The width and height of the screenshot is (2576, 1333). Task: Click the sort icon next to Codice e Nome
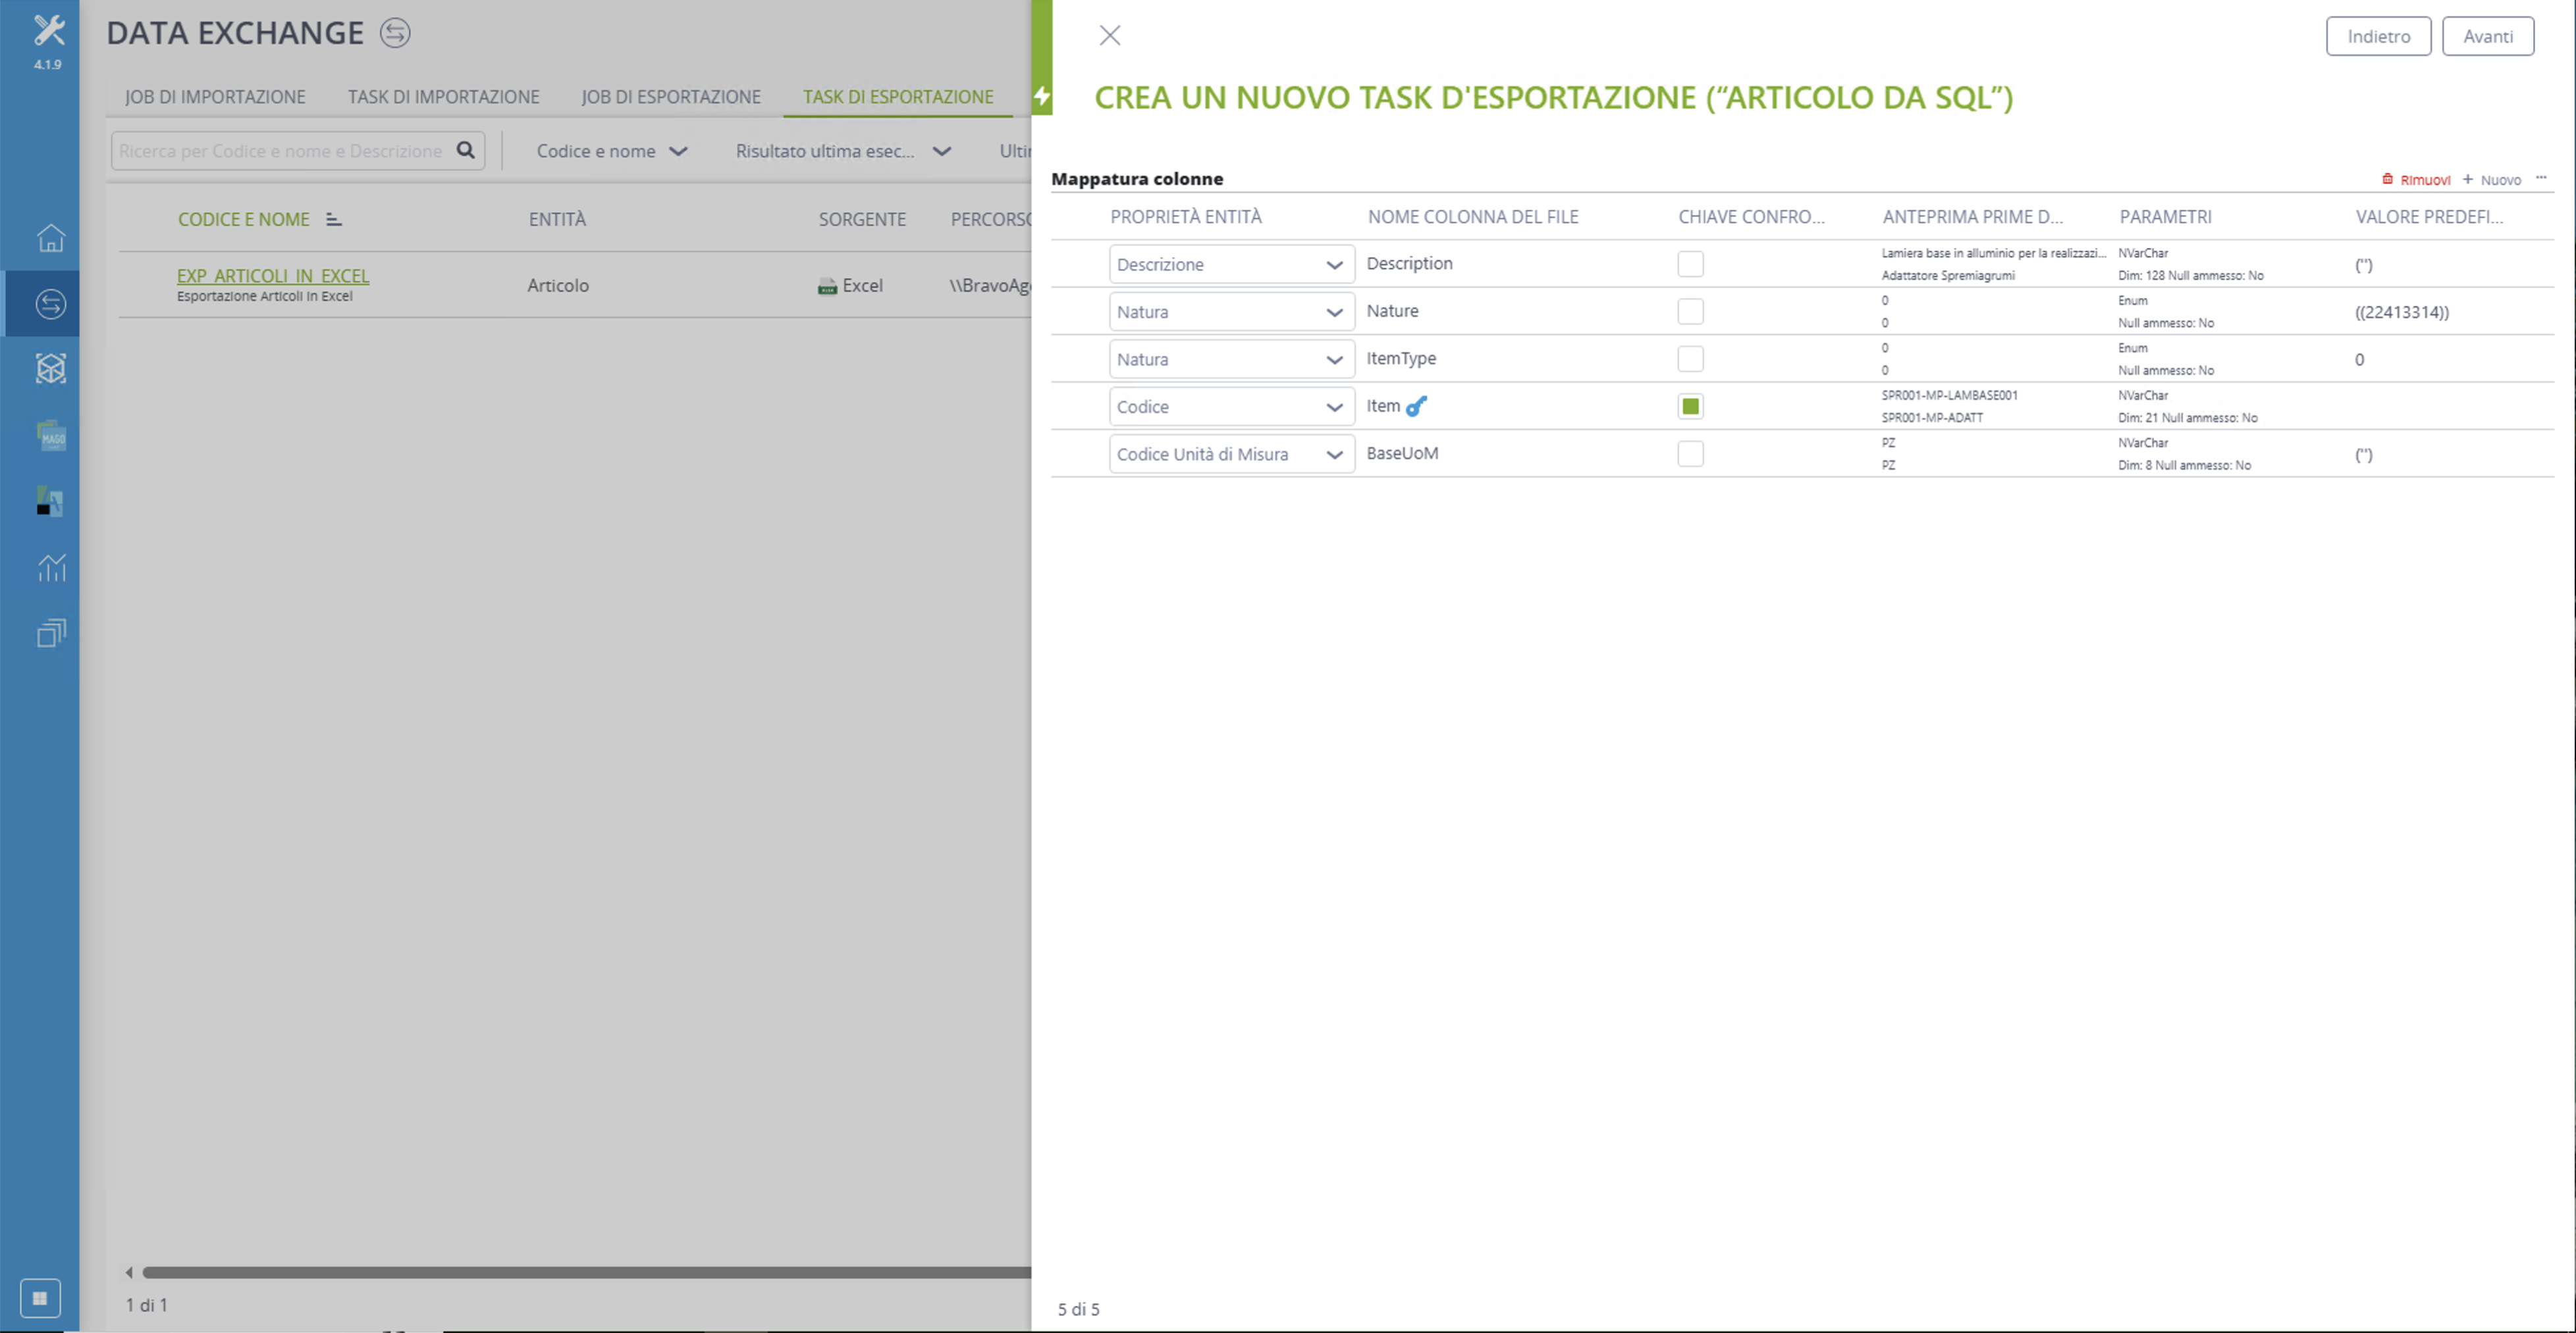(334, 220)
